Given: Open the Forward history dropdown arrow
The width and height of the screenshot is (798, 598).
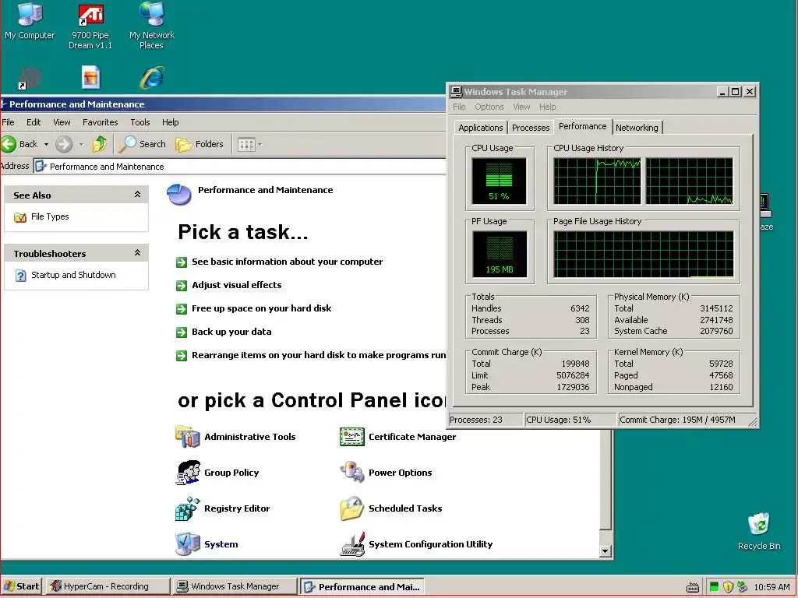Looking at the screenshot, I should pos(81,144).
